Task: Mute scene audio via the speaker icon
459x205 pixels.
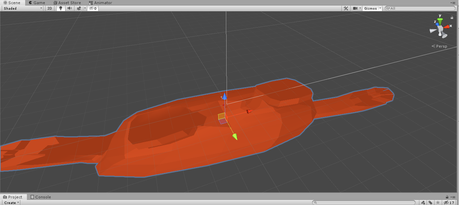Action: pyautogui.click(x=70, y=8)
